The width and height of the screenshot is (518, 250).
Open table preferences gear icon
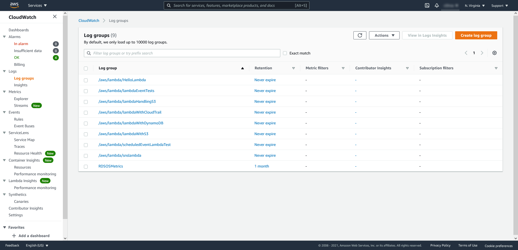(x=495, y=53)
